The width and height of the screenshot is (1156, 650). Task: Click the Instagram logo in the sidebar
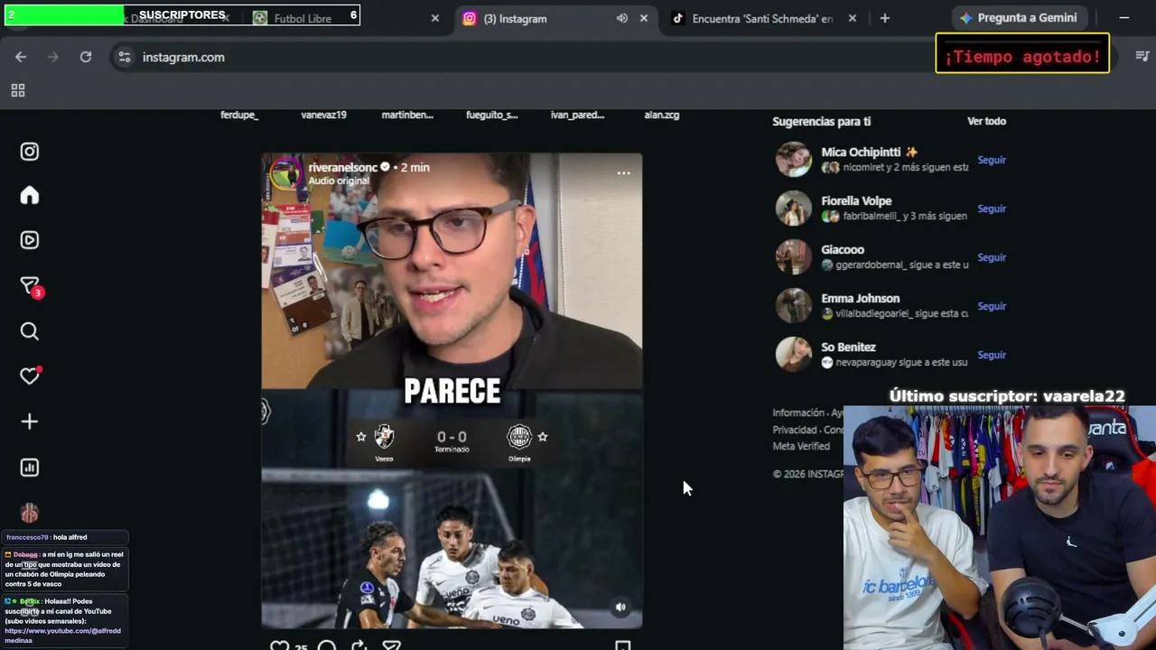coord(30,152)
